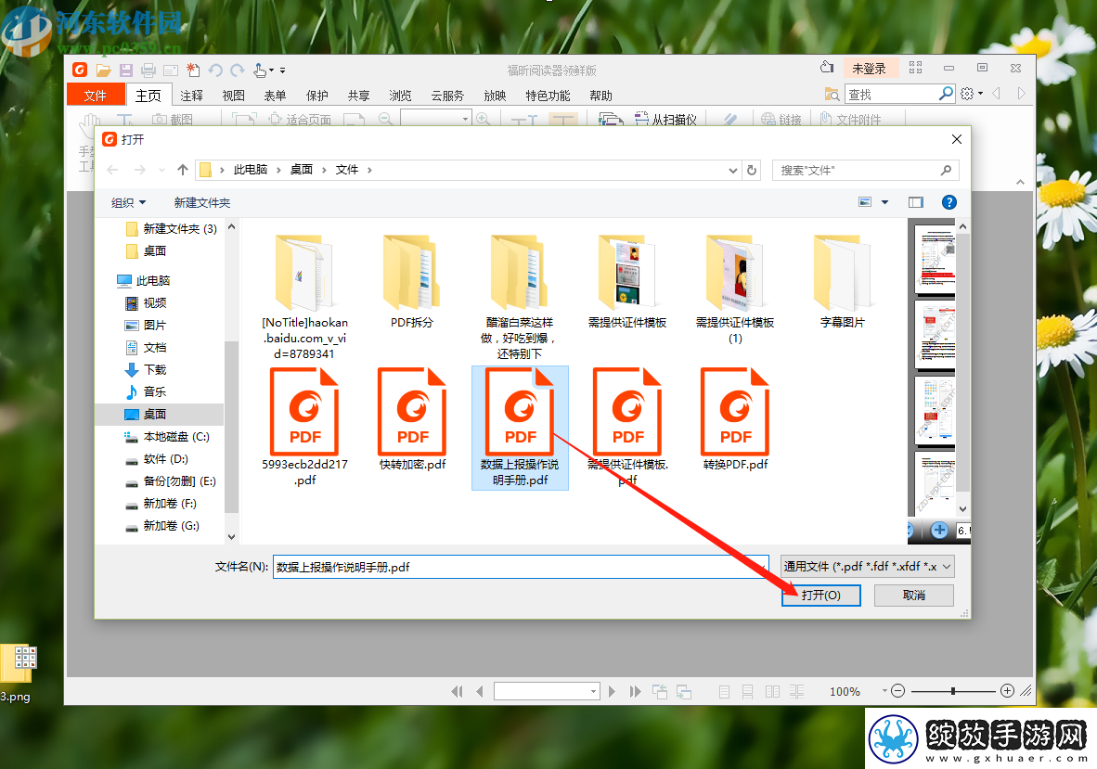Expand the quick access toolbar customize arrow
This screenshot has width=1097, height=769.
(x=283, y=70)
